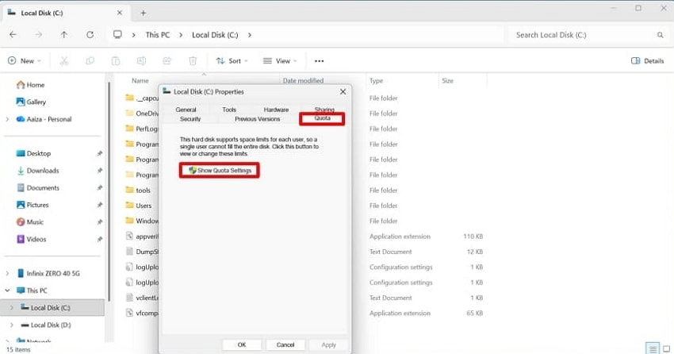Click Show Quota Settings button
This screenshot has height=354, width=674.
click(219, 171)
